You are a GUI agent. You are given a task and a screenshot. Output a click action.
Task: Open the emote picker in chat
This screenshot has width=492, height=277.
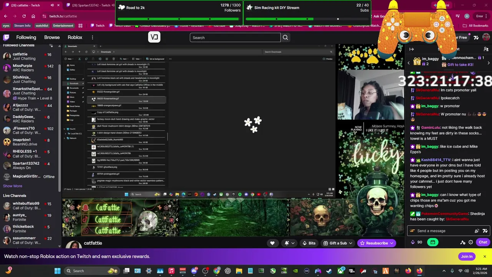(485, 231)
